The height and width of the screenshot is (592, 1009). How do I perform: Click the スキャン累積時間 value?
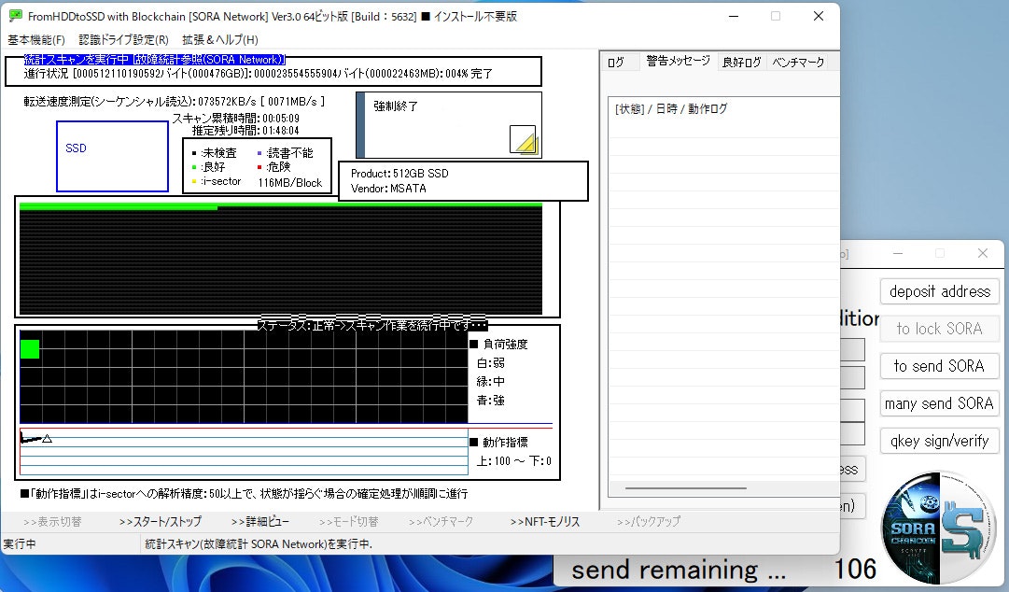281,119
